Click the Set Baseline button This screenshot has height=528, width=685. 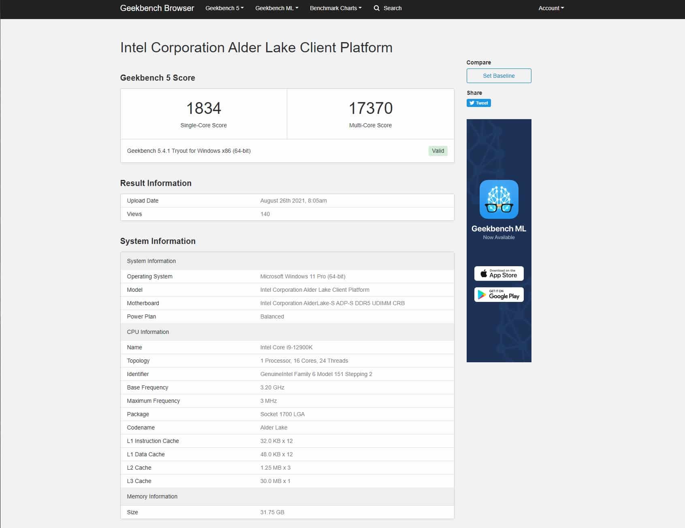499,76
